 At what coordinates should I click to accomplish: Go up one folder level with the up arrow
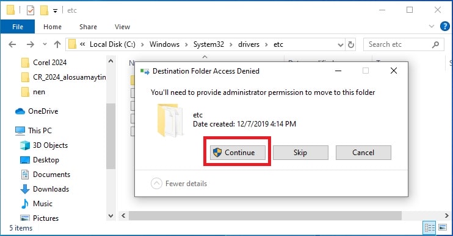(57, 44)
